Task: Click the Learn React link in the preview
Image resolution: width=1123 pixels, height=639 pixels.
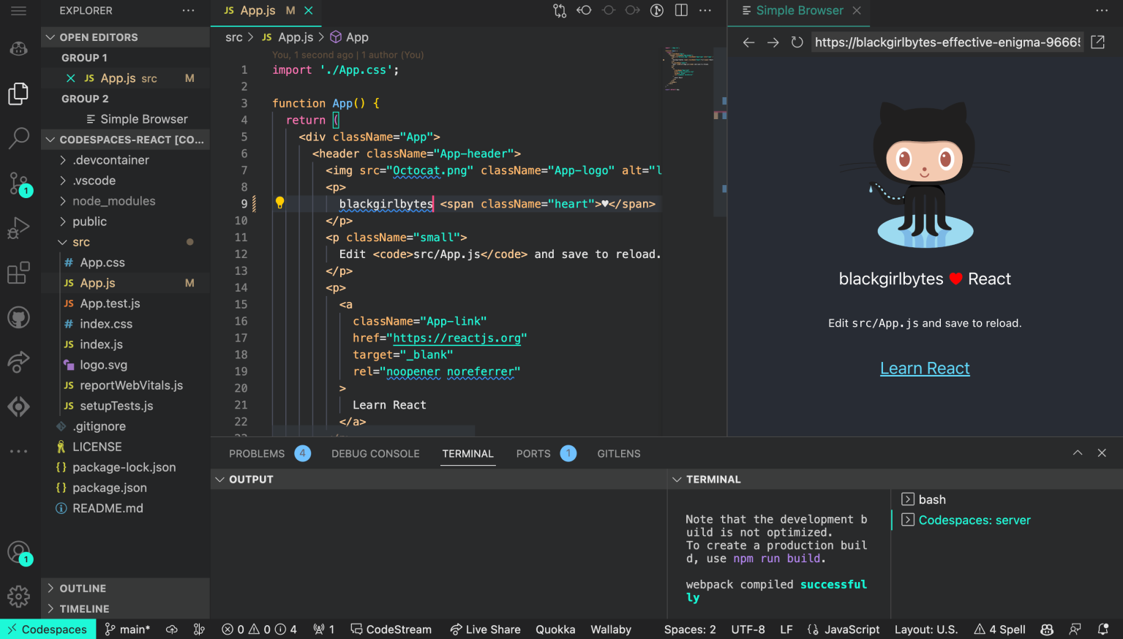Action: point(924,368)
